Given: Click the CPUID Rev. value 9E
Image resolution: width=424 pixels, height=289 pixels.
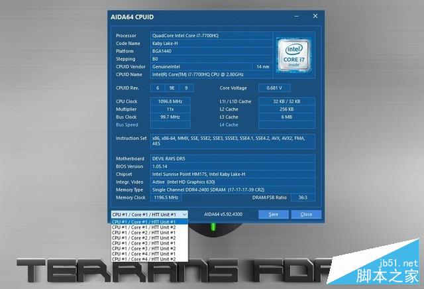Looking at the screenshot, I should click(x=172, y=88).
